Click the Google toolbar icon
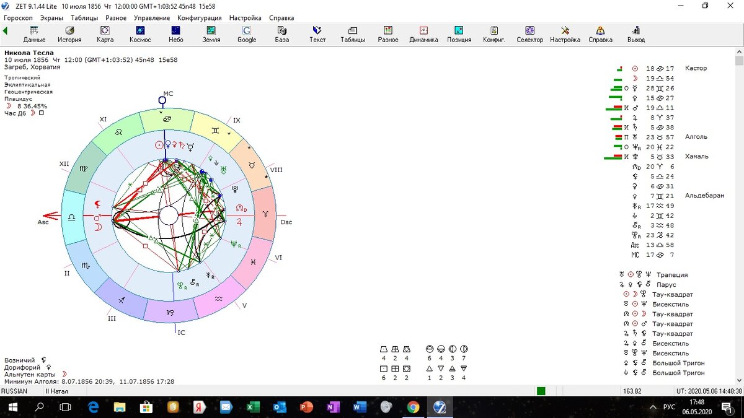Image resolution: width=744 pixels, height=418 pixels. click(247, 34)
